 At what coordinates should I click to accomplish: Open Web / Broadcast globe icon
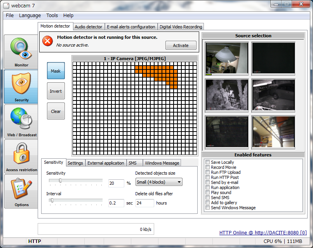(21, 121)
